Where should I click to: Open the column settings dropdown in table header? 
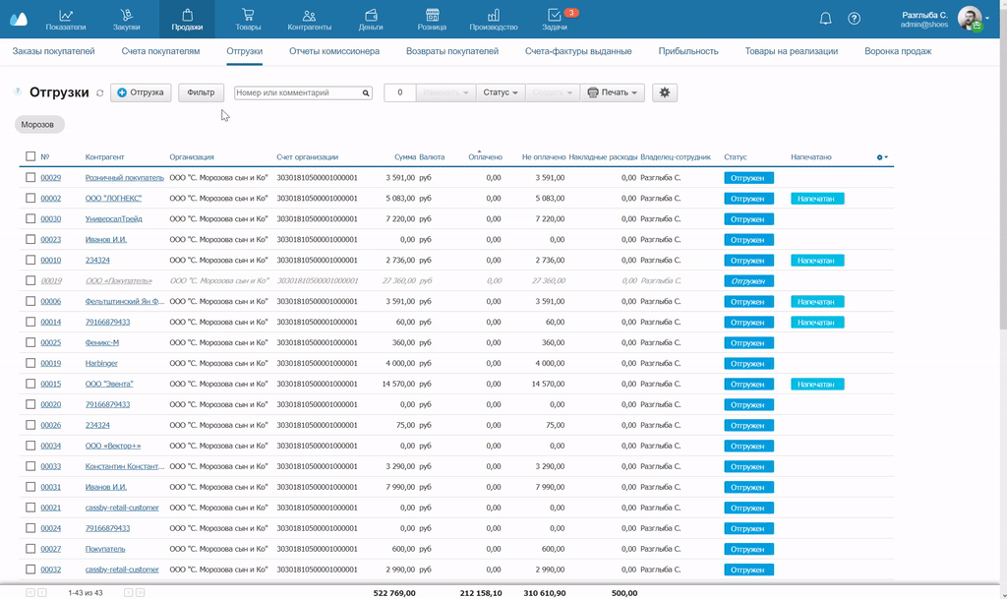882,157
